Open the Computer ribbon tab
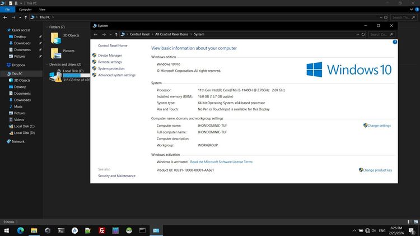Screen dimensions: 420x236 25,10
